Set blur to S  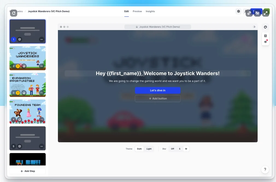(x=180, y=149)
